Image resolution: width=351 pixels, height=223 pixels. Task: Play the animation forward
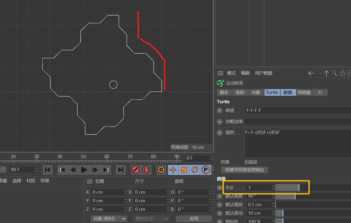click(x=84, y=170)
